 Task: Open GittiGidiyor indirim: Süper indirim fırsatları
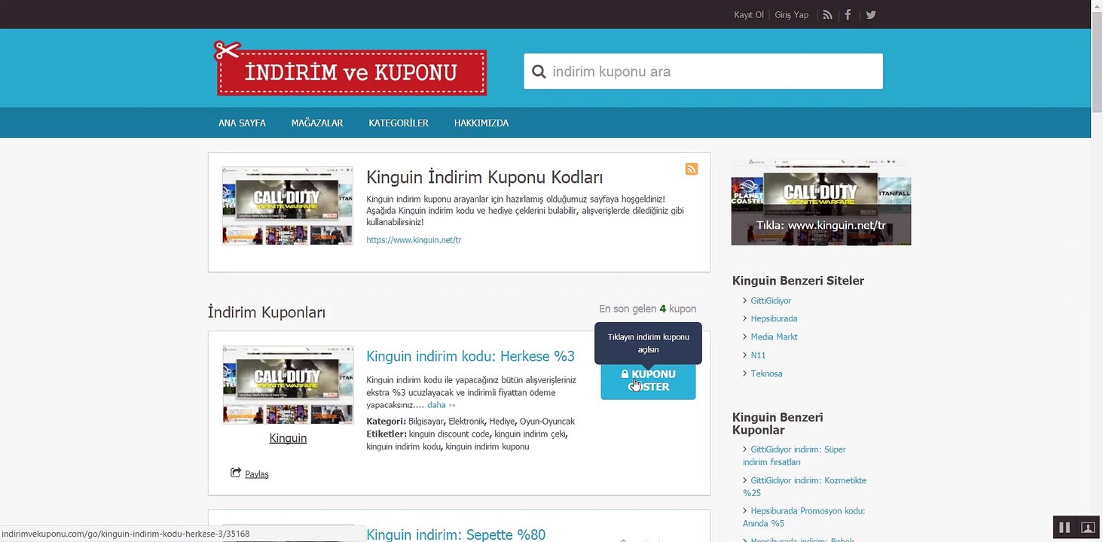click(x=795, y=455)
